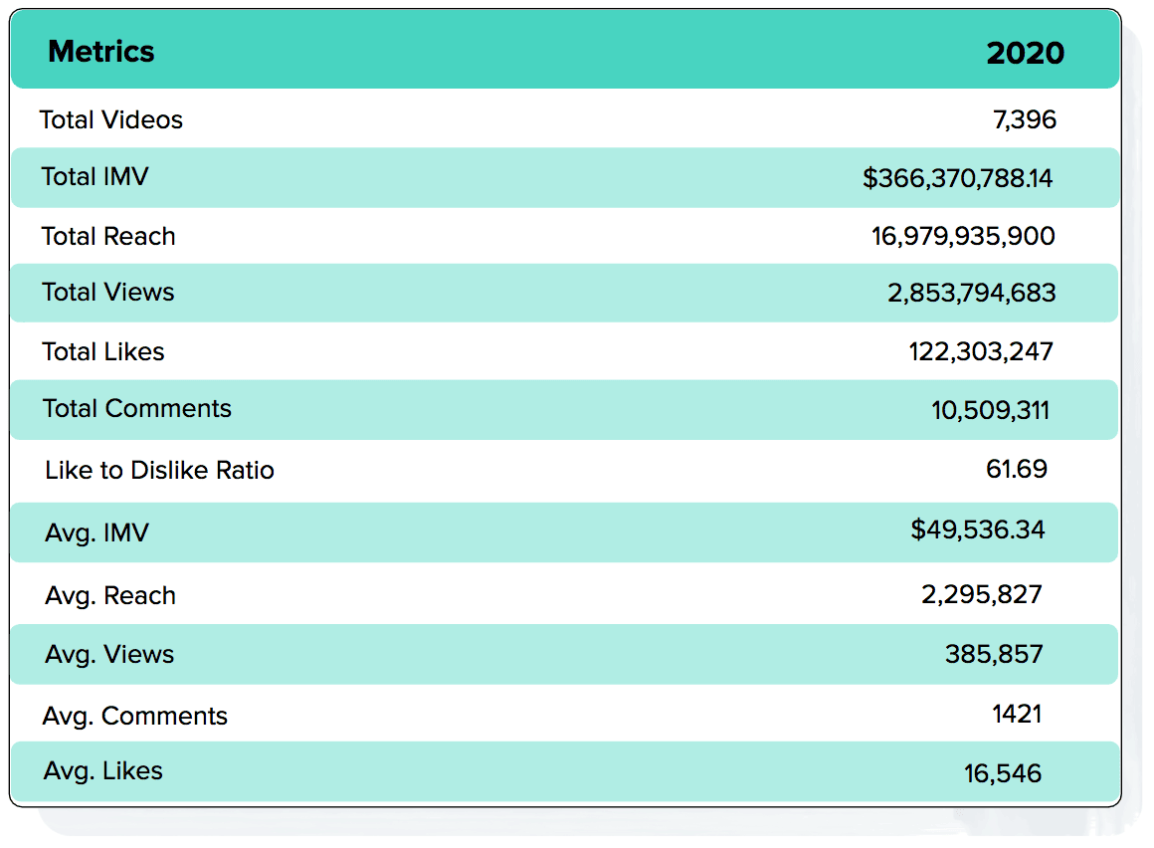Viewport: 1154px width, 848px height.
Task: Select the Total Likes label
Action: pos(103,352)
